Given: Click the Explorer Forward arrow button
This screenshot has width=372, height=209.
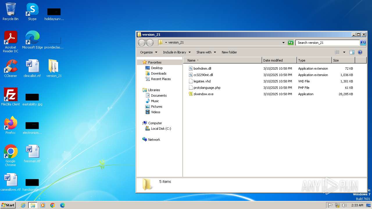Looking at the screenshot, I should [x=150, y=43].
